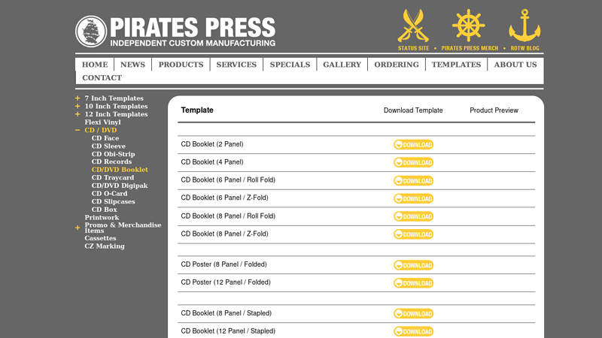Expand 10 Inch Templates plus sign
The height and width of the screenshot is (338, 602).
coord(78,106)
